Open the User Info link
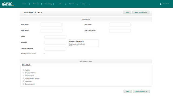Image resolution: width=173 pixels, height=100 pixels. click(166, 4)
